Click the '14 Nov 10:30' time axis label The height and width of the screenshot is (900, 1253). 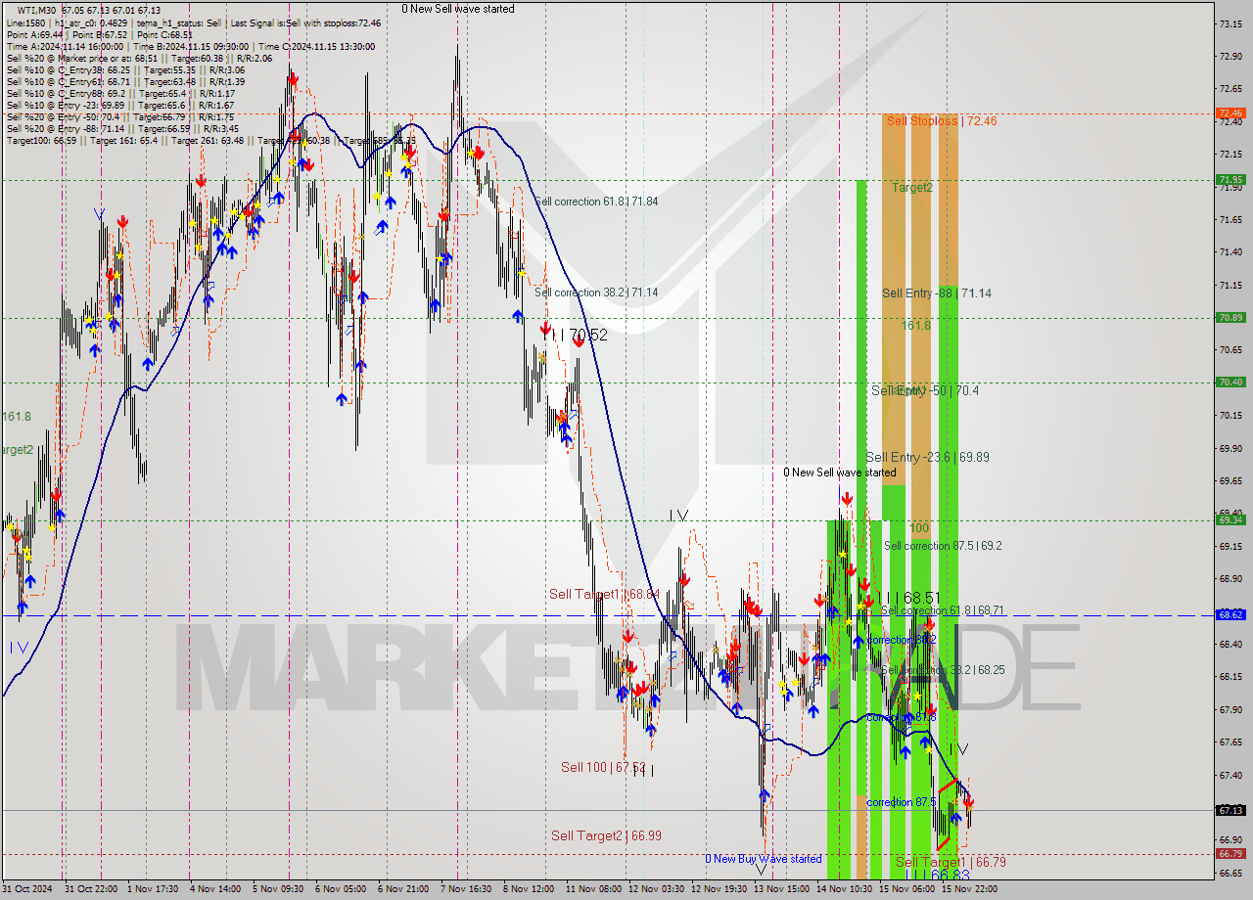click(843, 889)
